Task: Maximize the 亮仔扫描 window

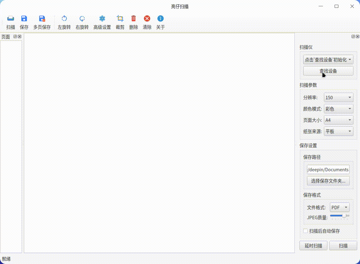Action: click(336, 7)
